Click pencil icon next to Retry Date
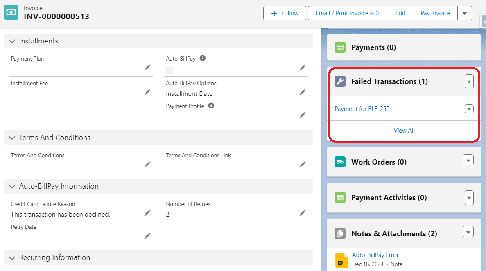Viewport: 486px width, 271px height. coord(147,236)
